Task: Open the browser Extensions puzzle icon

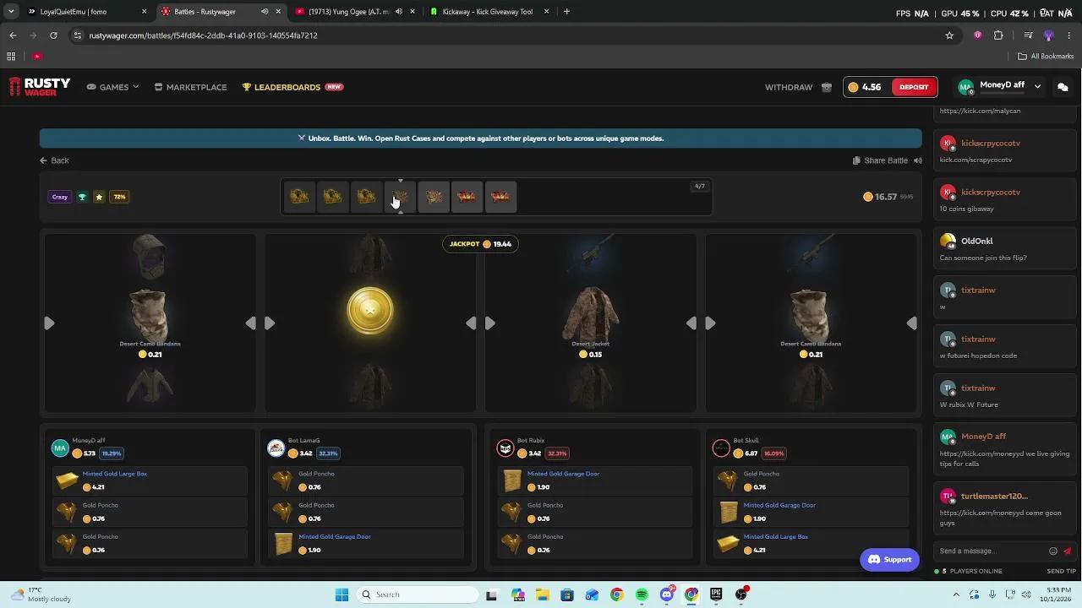Action: 998,35
